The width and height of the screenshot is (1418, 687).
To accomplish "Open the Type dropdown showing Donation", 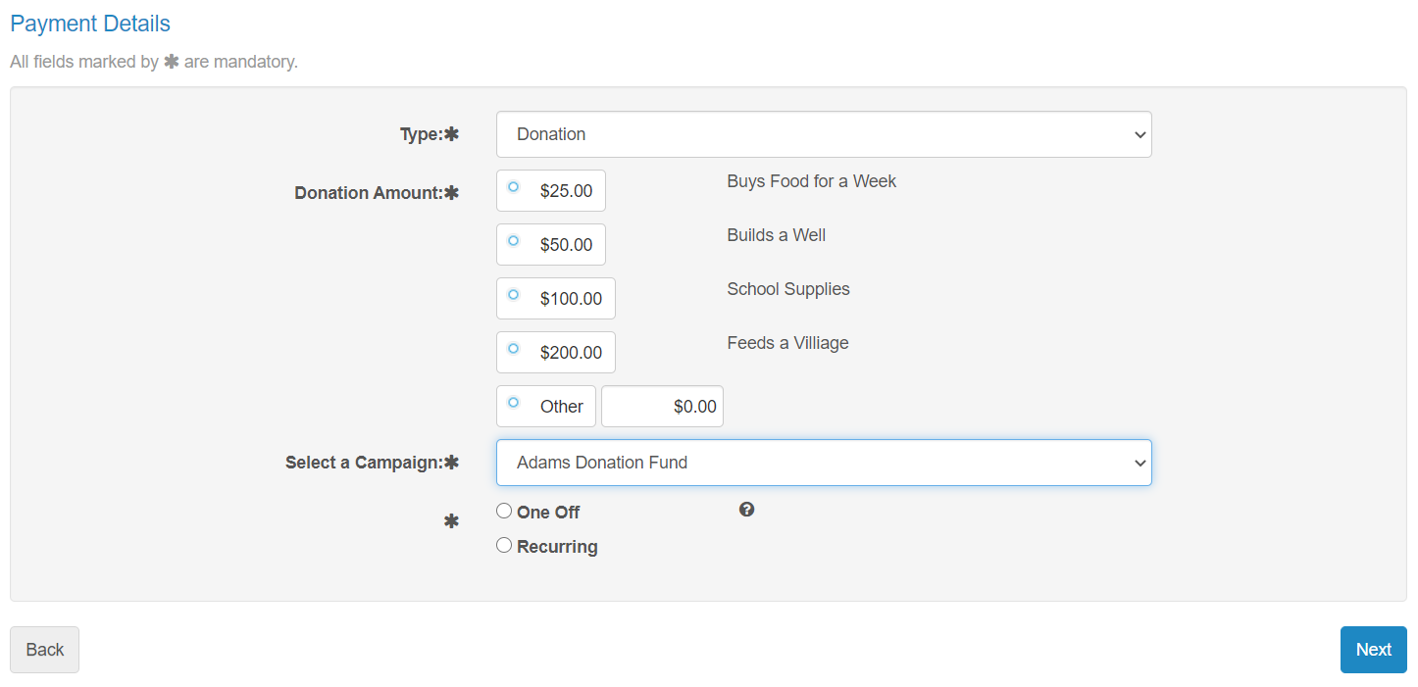I will pyautogui.click(x=823, y=134).
